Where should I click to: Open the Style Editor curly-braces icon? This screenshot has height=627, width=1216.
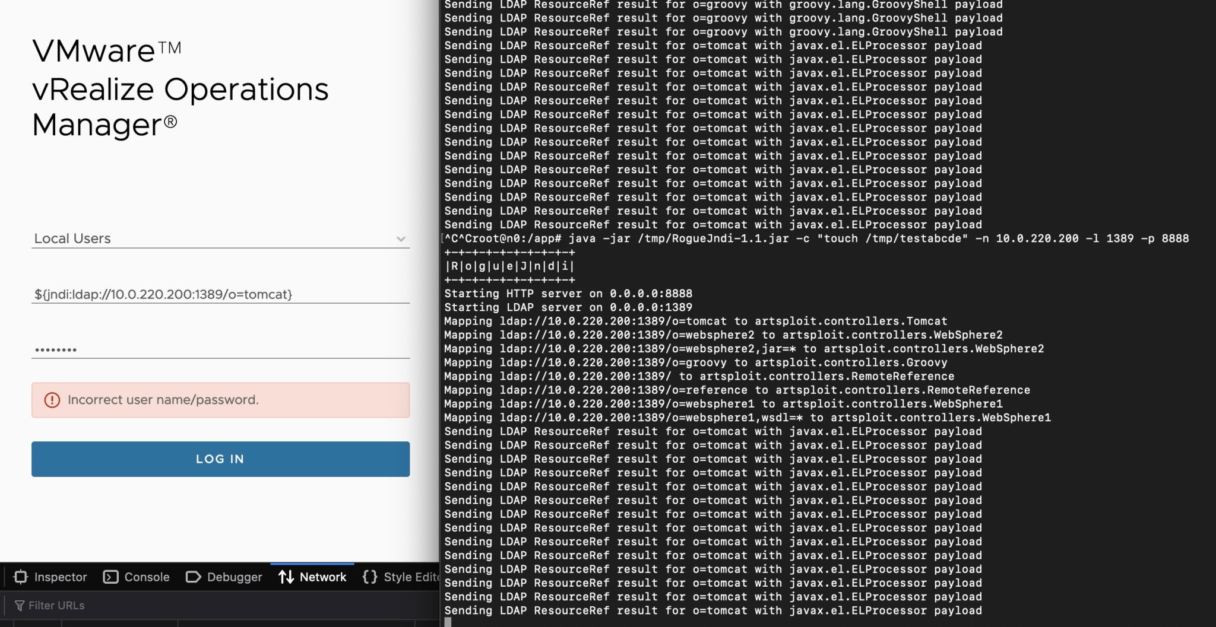point(371,577)
